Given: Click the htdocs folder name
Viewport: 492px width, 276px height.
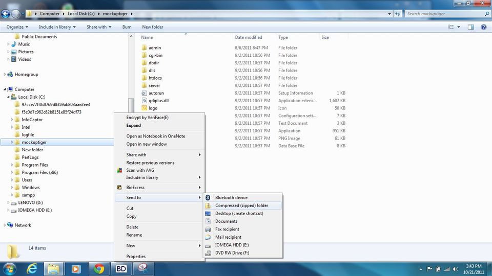Looking at the screenshot, I should (x=155, y=78).
